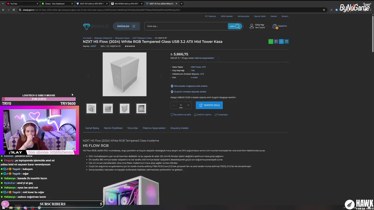Open the Sepetim shopping cart

280,26
